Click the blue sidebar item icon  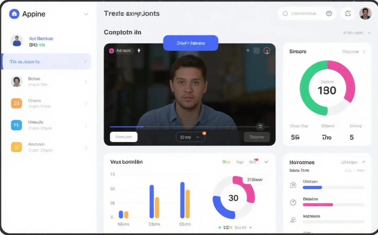tap(16, 125)
